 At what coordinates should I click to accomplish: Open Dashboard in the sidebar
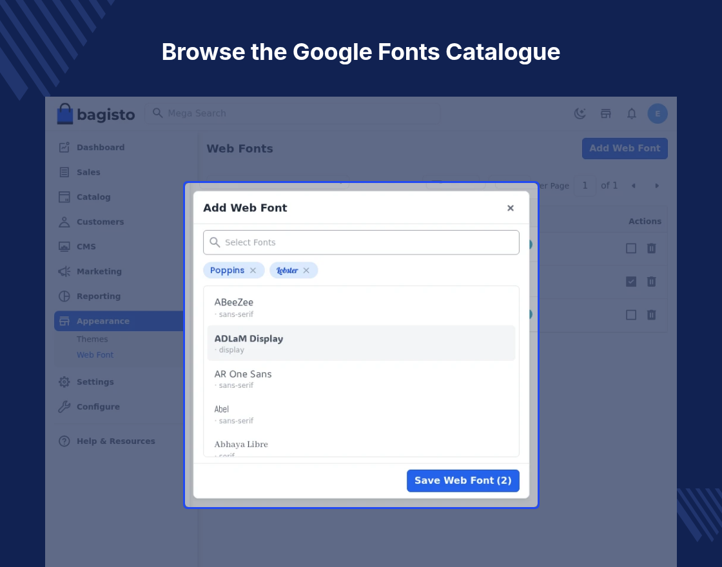point(101,148)
